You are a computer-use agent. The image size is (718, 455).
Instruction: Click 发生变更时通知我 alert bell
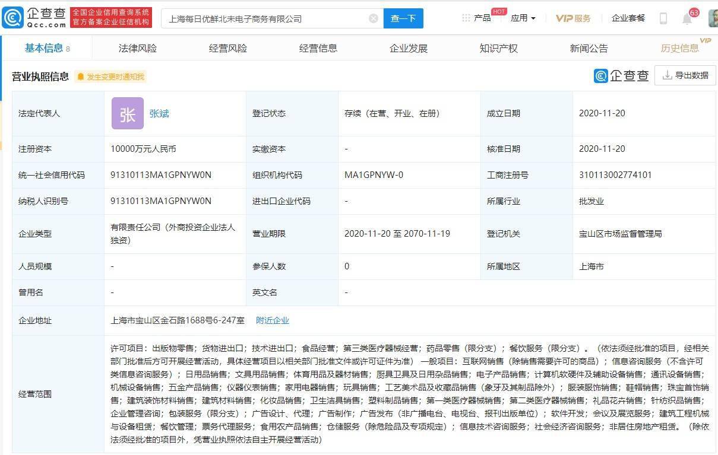tap(110, 77)
